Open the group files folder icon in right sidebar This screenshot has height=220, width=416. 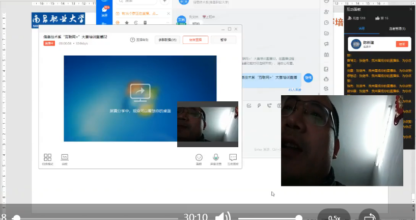point(326,33)
